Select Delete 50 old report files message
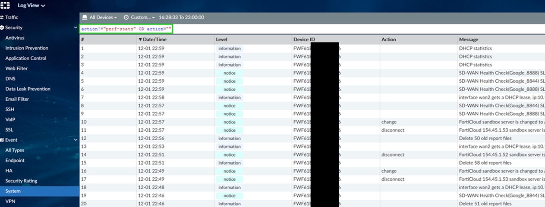The image size is (545, 207). click(x=485, y=139)
